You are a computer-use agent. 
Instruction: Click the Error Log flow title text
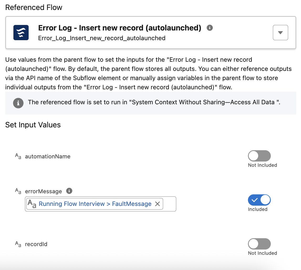pyautogui.click(x=120, y=28)
